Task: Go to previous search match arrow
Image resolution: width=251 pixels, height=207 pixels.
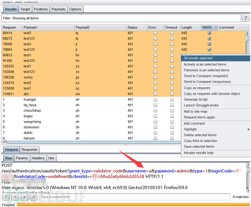Action: tap(15, 197)
